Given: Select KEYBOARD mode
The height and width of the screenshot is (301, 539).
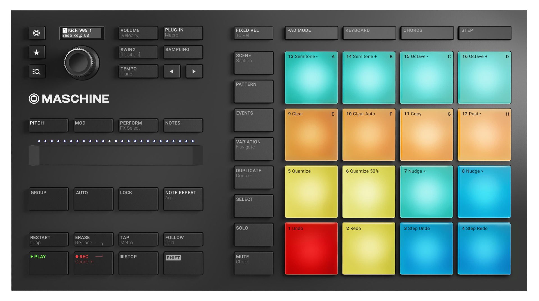Looking at the screenshot, I should [369, 33].
